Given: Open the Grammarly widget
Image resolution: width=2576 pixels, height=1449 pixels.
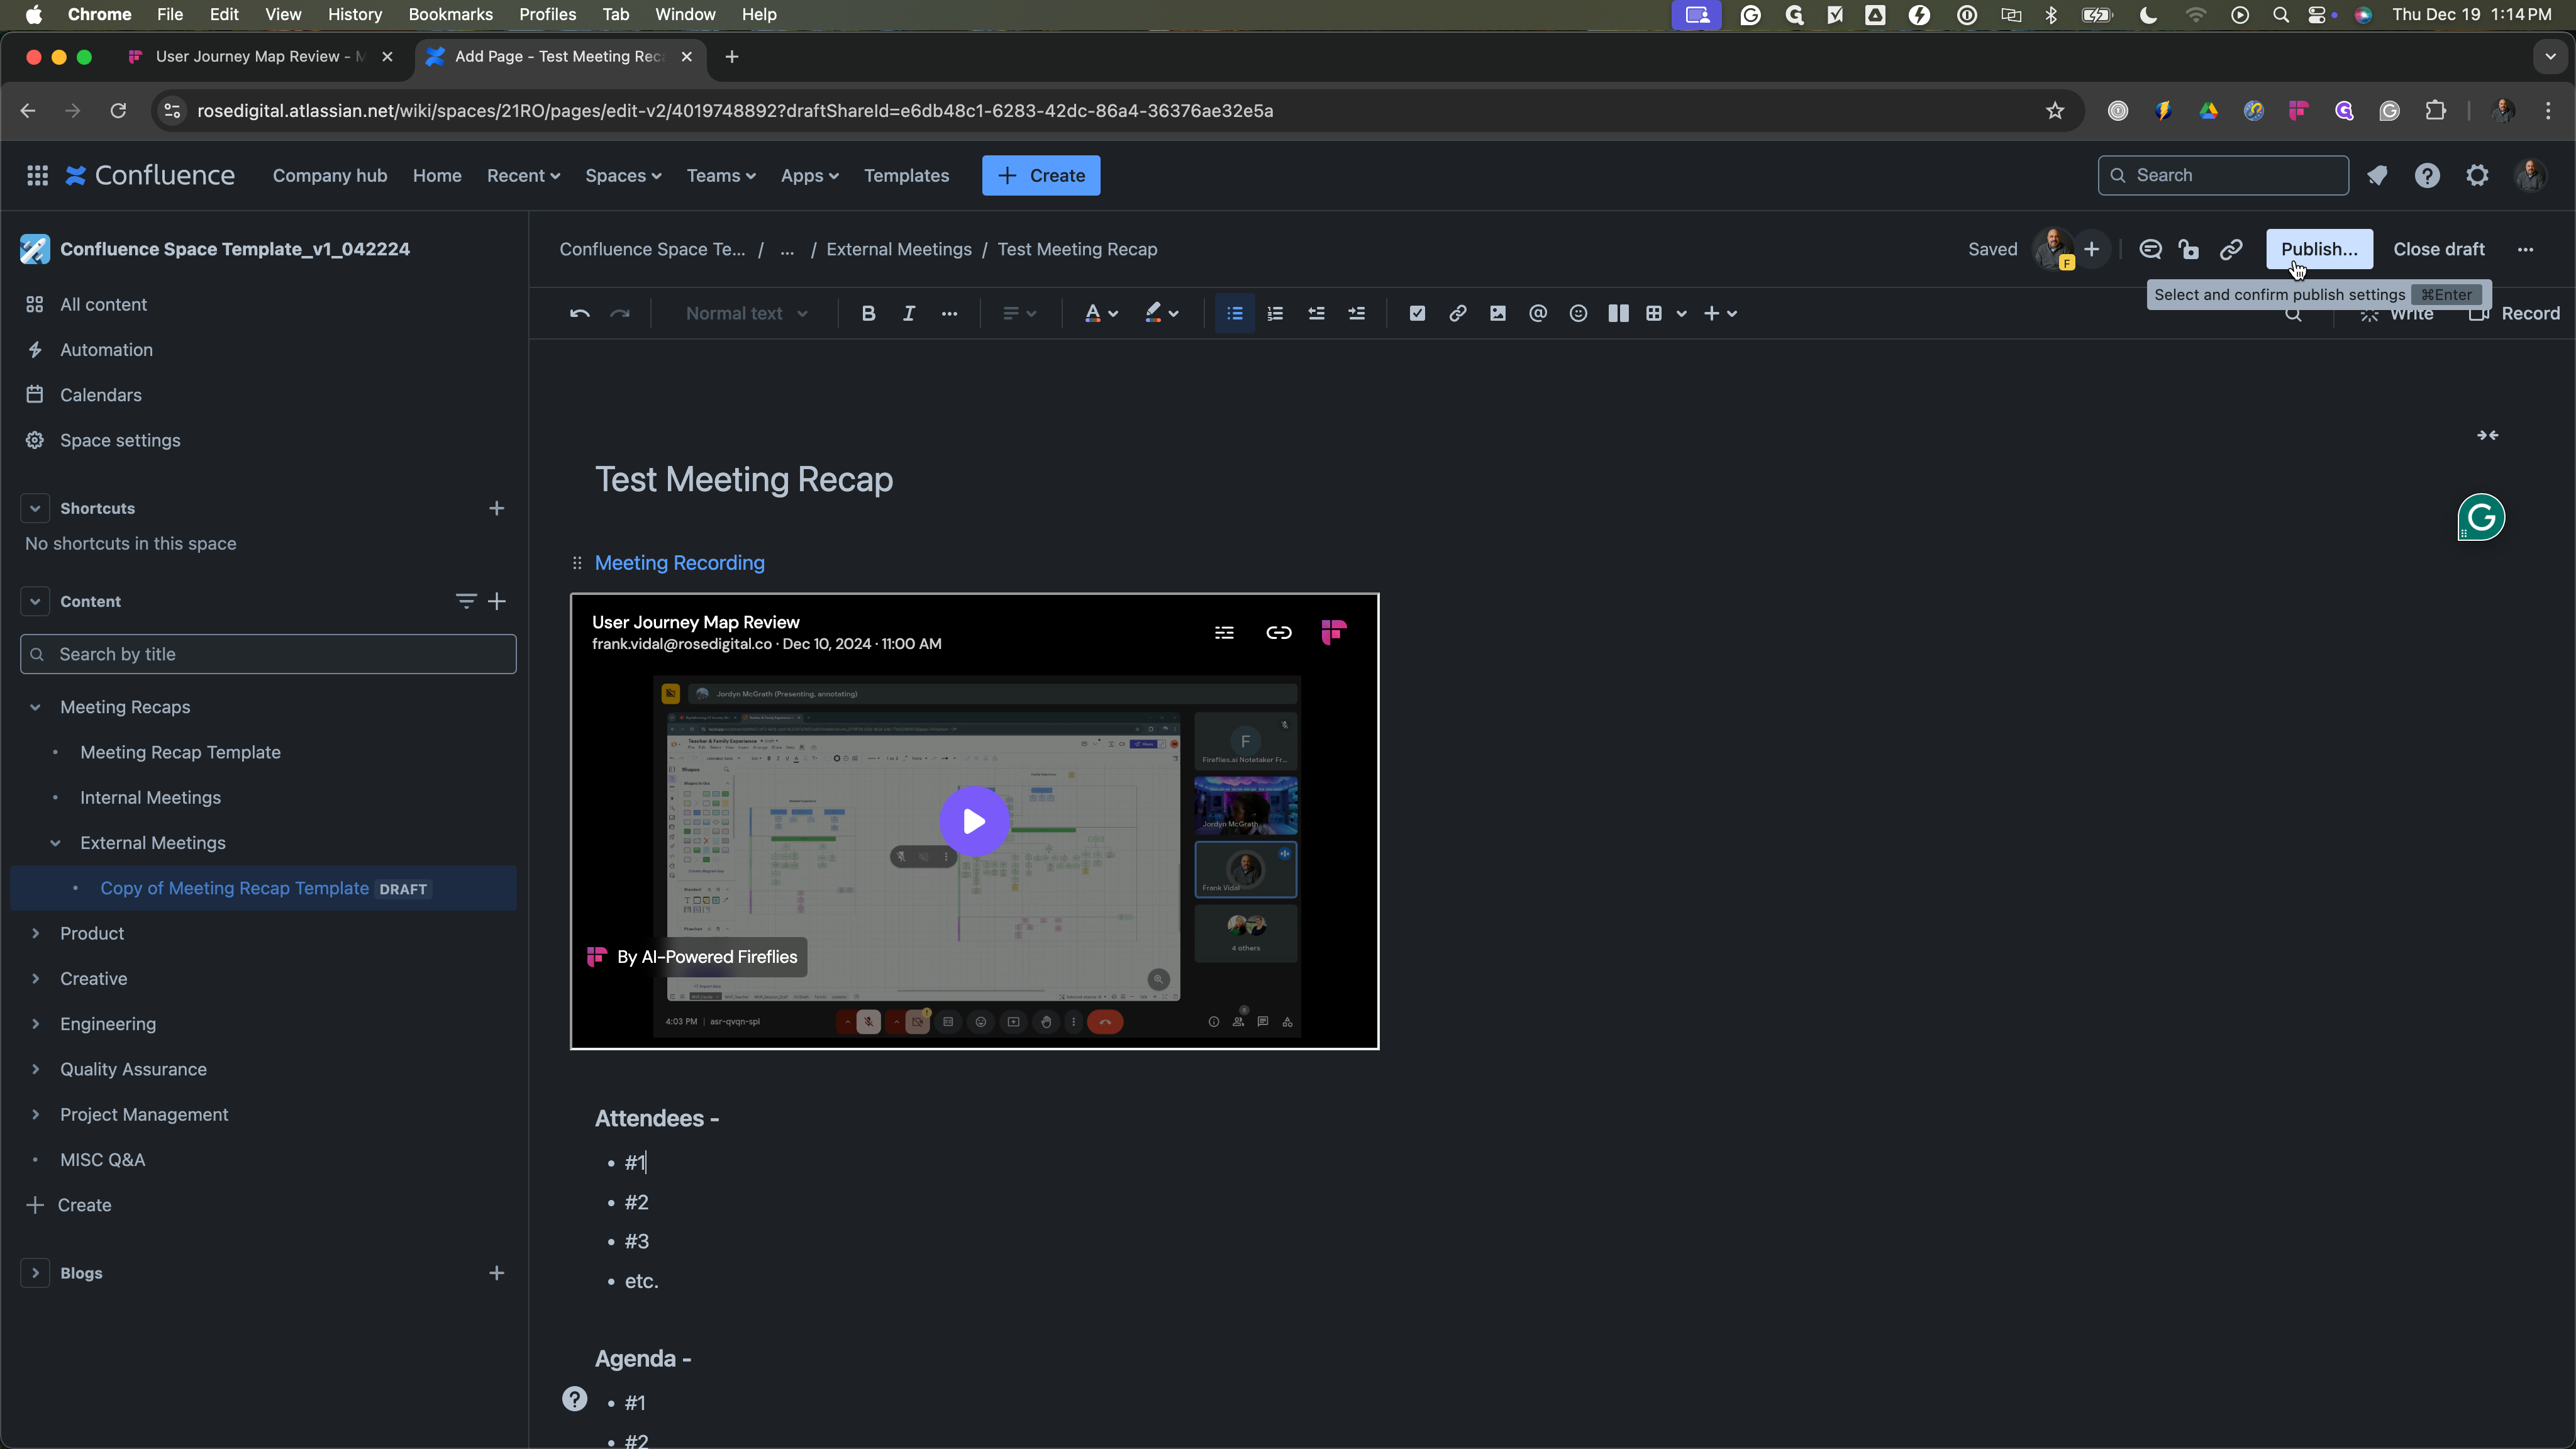Looking at the screenshot, I should click(2481, 517).
